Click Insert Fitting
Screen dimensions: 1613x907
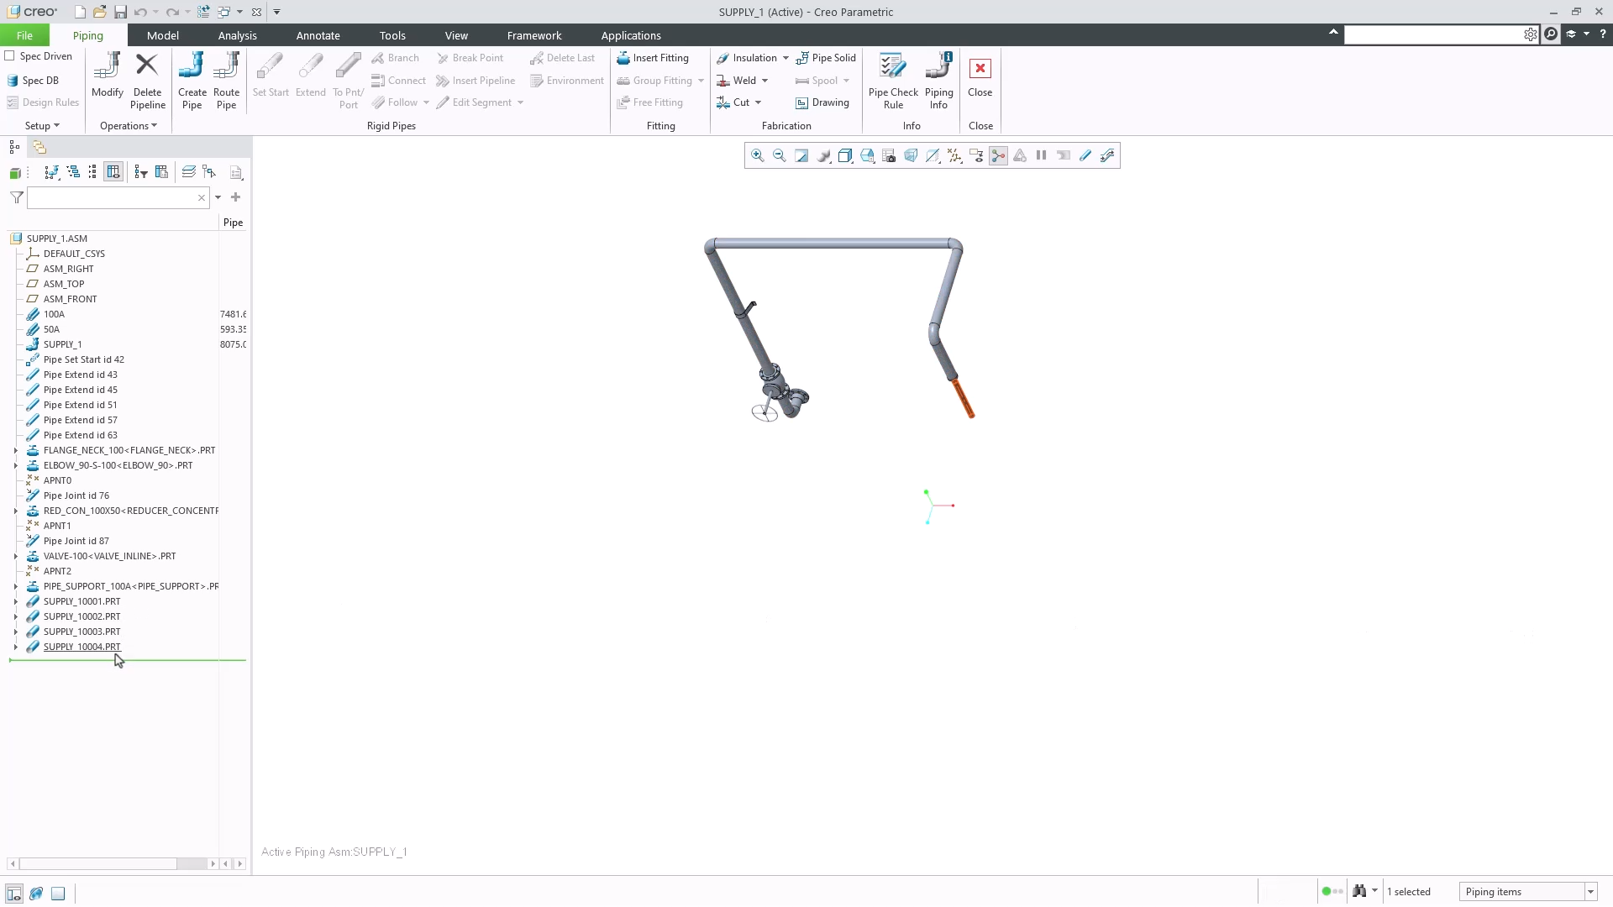[653, 58]
